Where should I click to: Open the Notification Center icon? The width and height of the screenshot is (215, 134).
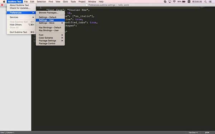[x=210, y=2]
